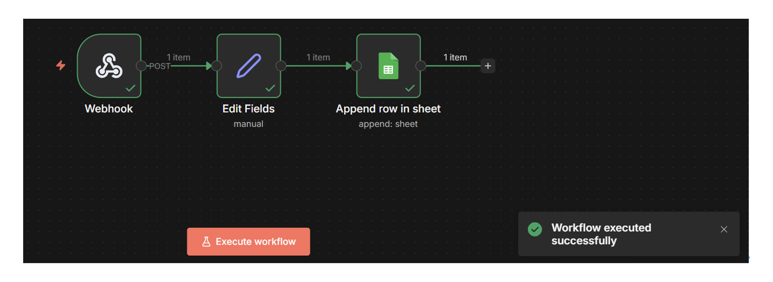This screenshot has width=773, height=282.
Task: Click the "Append row in sheet" label
Action: coord(388,109)
